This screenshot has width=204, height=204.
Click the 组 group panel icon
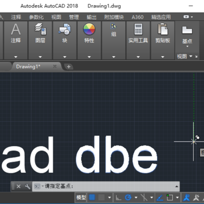(113, 26)
